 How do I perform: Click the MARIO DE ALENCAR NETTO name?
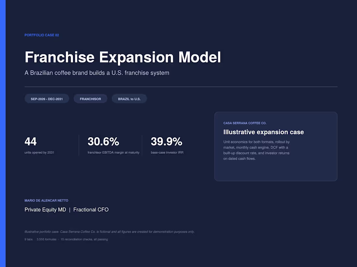tap(46, 200)
